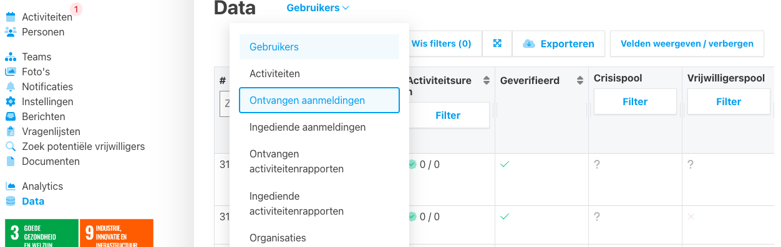The height and width of the screenshot is (247, 781).
Task: Click Wis filters (0) button
Action: pyautogui.click(x=442, y=44)
